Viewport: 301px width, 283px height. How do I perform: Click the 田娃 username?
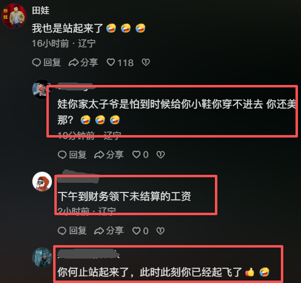point(41,10)
